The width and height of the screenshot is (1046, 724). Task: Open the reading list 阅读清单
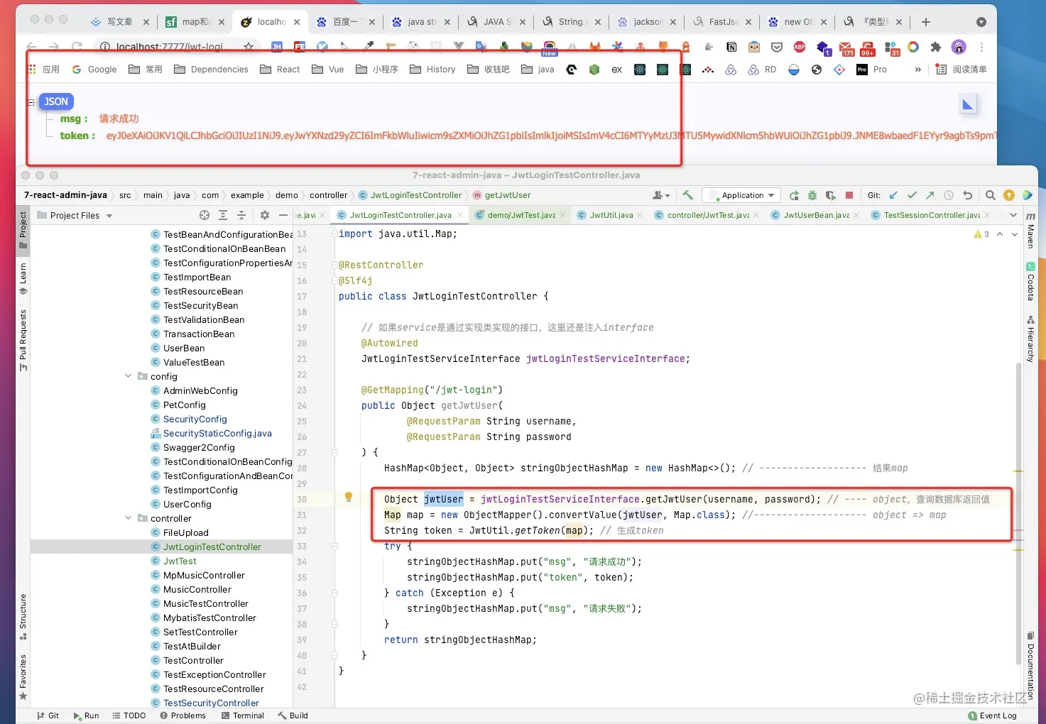(961, 70)
